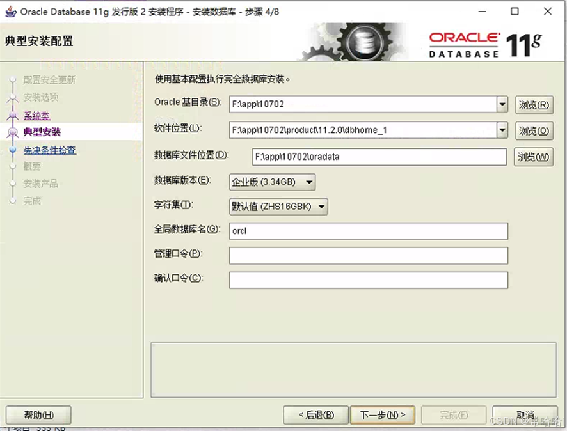
Task: Open the 先决条件检查 step link
Action: click(50, 150)
